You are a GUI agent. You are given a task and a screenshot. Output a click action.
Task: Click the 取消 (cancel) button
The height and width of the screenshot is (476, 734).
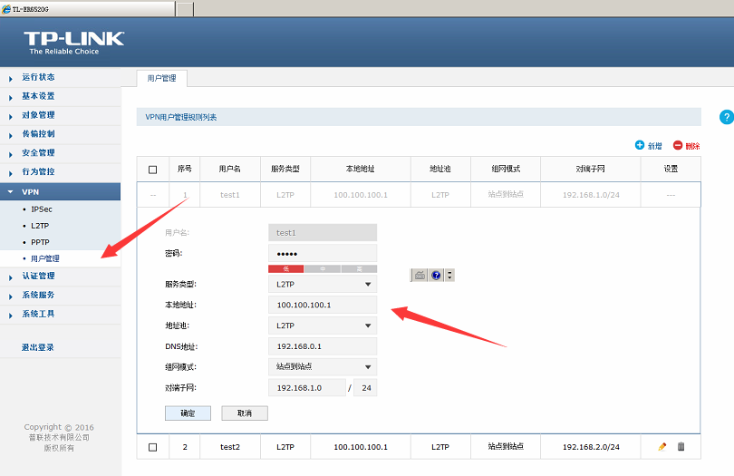click(x=244, y=413)
